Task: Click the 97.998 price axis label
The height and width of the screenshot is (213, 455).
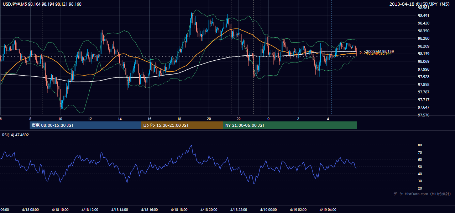Action: (x=423, y=69)
